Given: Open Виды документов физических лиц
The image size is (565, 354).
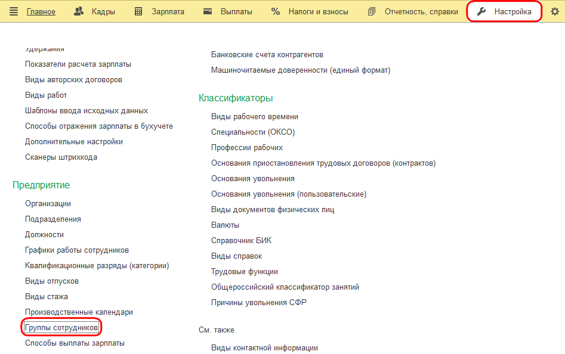Looking at the screenshot, I should pos(273,209).
